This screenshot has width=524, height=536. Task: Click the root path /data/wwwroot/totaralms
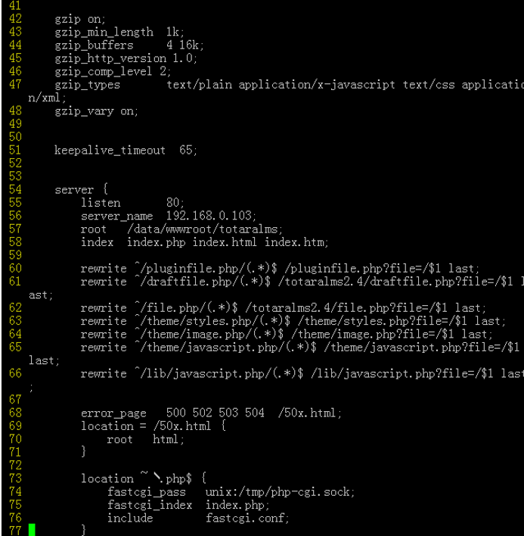pyautogui.click(x=205, y=229)
